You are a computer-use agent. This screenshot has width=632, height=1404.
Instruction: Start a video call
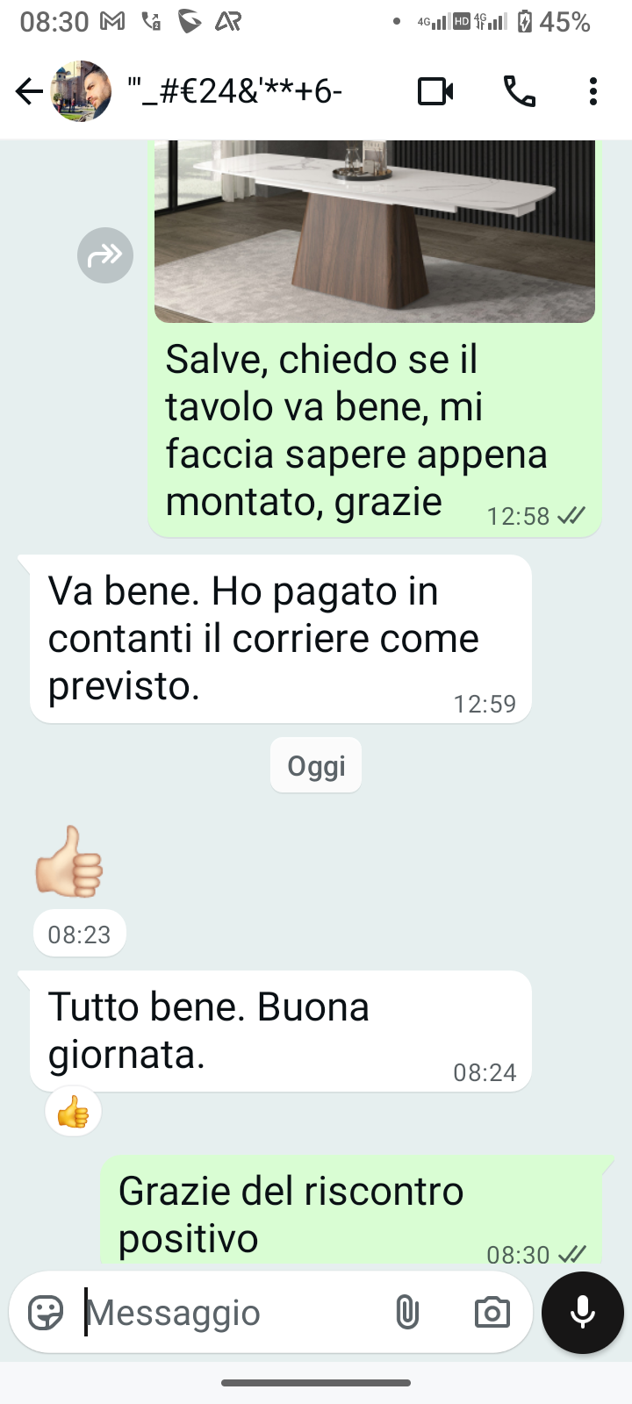435,91
